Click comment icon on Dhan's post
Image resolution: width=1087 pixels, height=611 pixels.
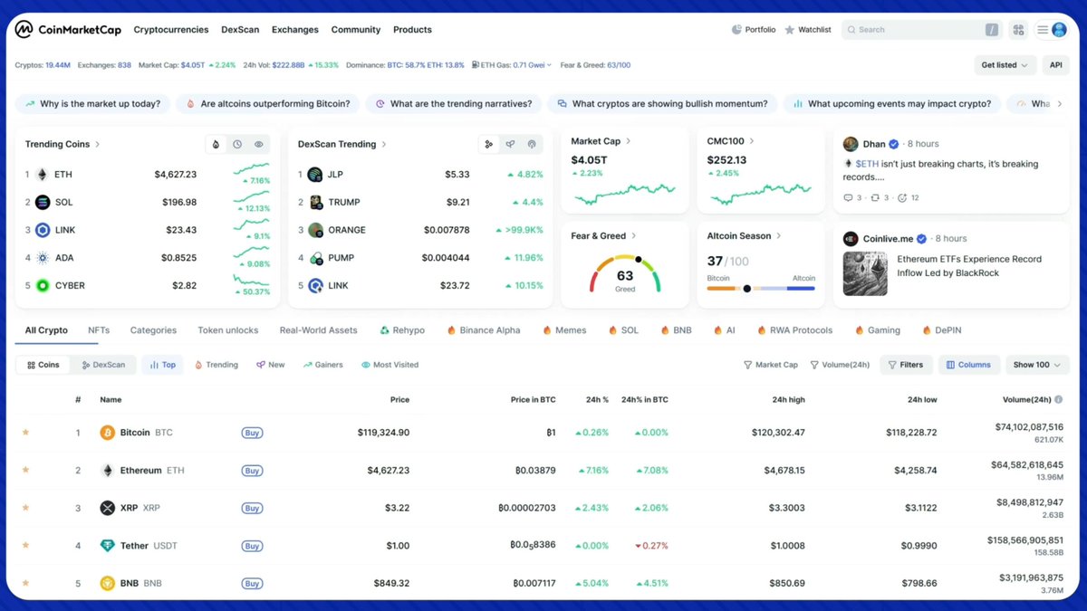[x=848, y=197]
